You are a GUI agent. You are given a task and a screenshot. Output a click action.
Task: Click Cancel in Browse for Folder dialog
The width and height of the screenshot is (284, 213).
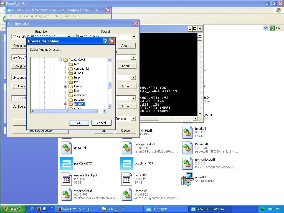(x=102, y=123)
